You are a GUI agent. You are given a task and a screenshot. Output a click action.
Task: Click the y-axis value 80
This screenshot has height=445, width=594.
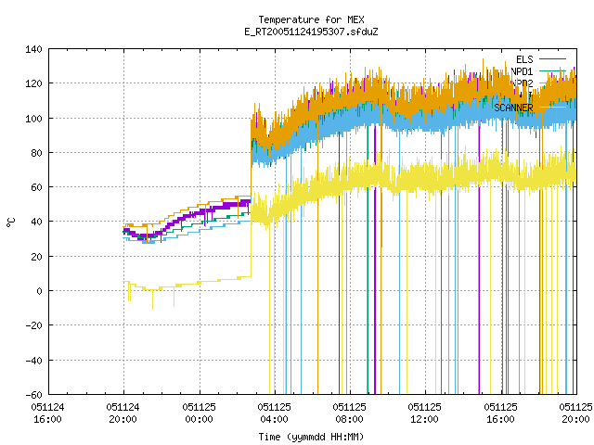36,153
